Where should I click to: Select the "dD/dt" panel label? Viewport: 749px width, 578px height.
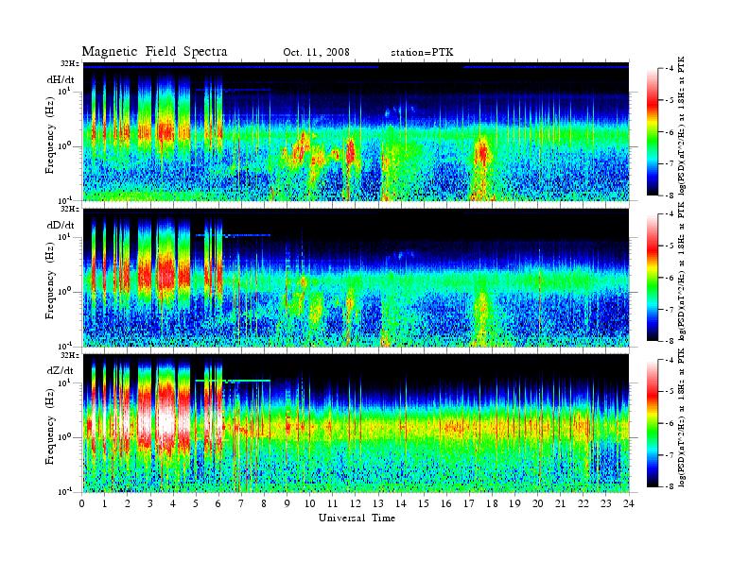[x=61, y=225]
